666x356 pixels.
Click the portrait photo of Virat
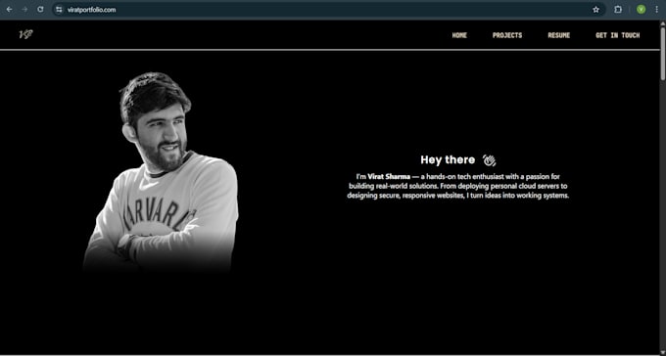161,172
